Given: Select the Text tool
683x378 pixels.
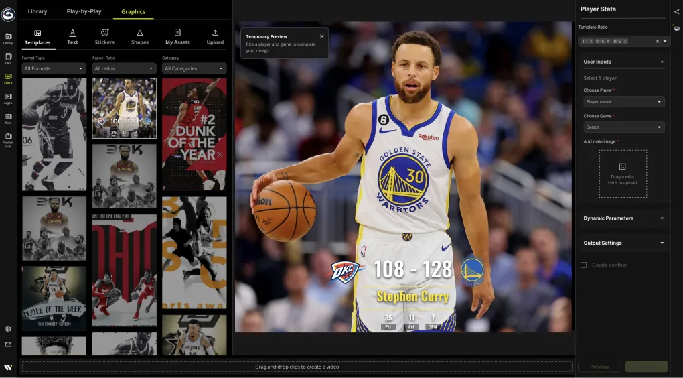Looking at the screenshot, I should [72, 37].
